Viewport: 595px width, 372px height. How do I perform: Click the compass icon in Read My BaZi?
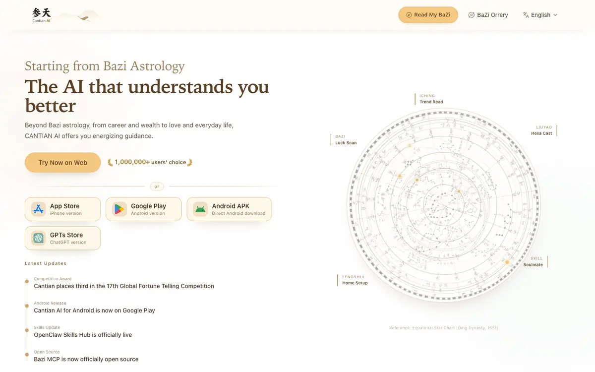(x=409, y=15)
